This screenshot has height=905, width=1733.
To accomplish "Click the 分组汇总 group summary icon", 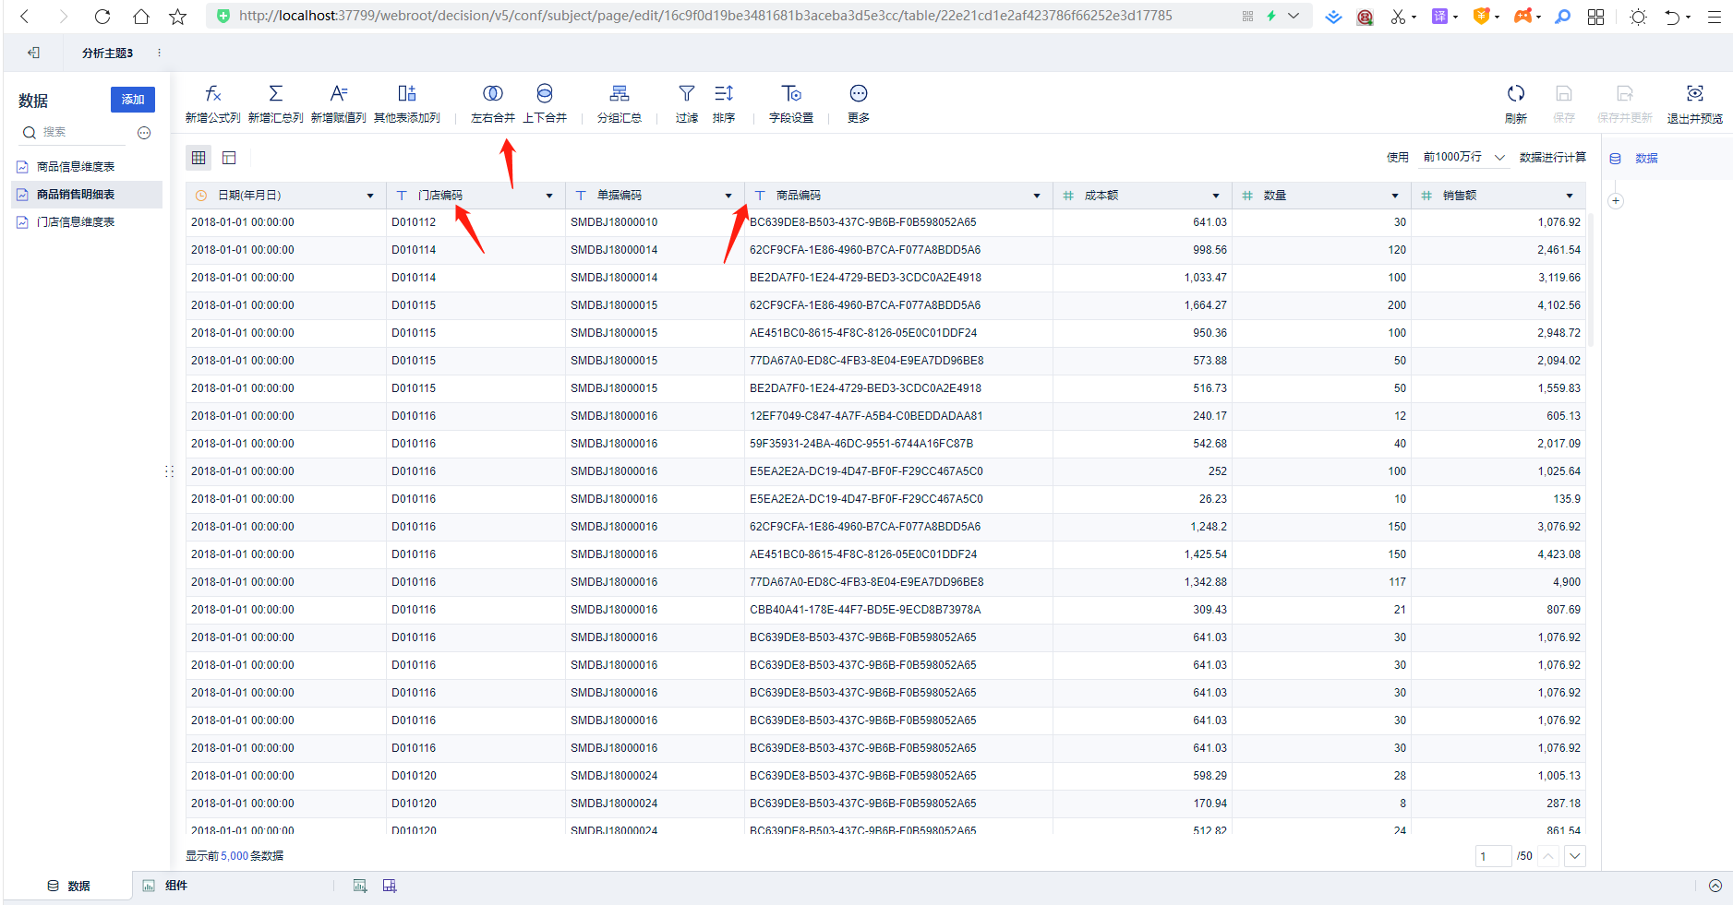I will 620,93.
